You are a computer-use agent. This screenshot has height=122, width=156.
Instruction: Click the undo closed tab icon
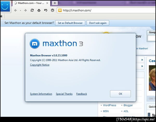(46, 10)
